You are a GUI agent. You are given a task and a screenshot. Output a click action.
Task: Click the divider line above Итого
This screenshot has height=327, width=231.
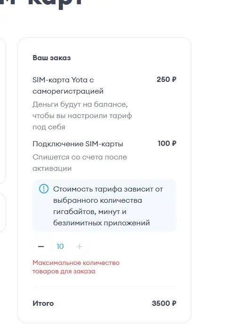pos(105,287)
